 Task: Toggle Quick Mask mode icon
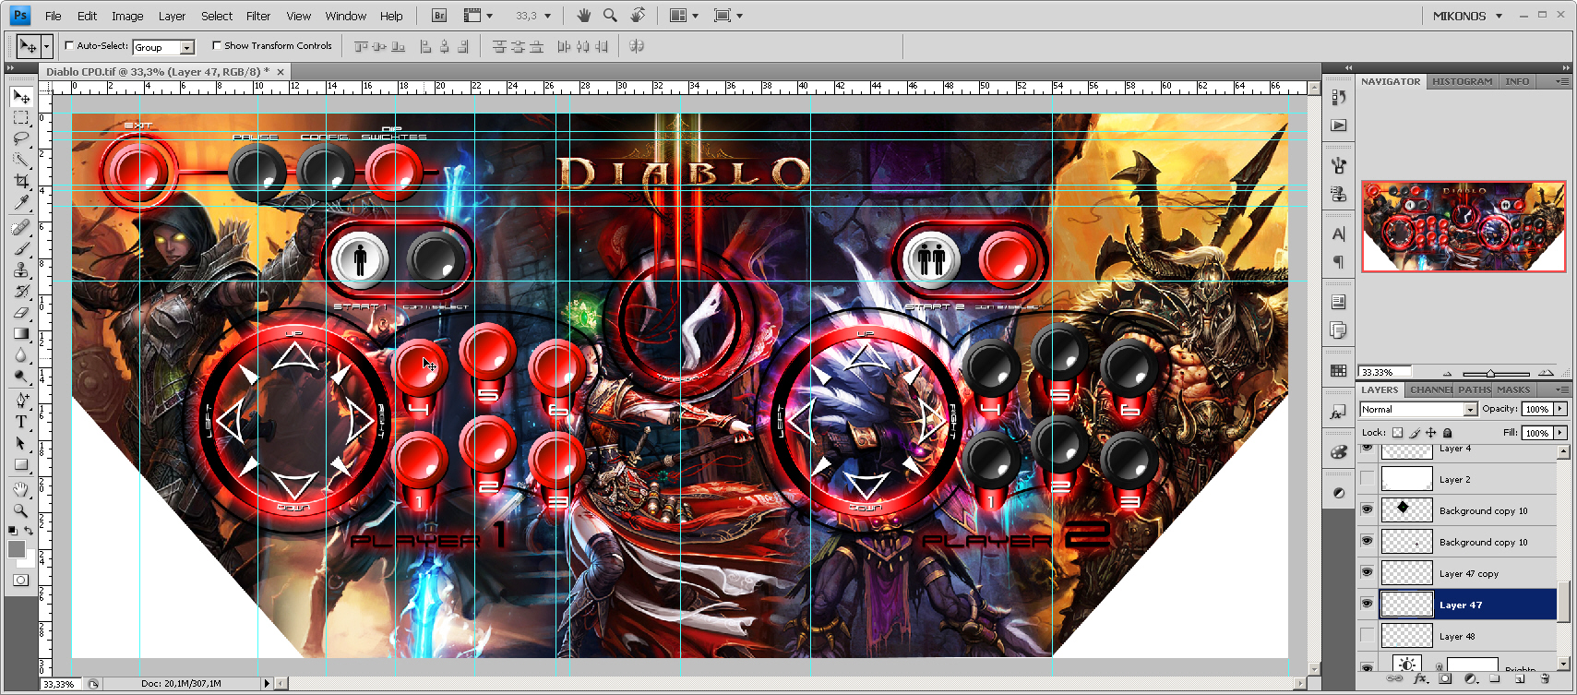pyautogui.click(x=20, y=580)
